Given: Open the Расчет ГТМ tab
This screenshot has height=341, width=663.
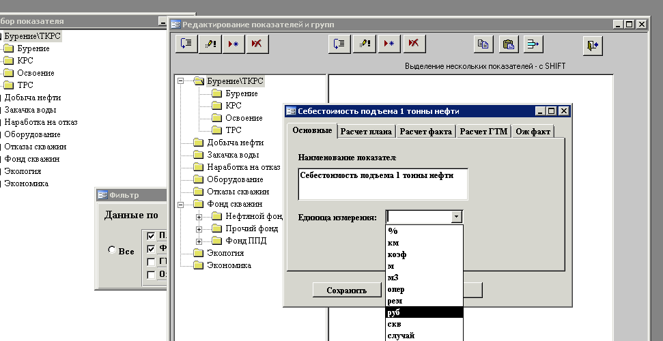Looking at the screenshot, I should pyautogui.click(x=483, y=132).
